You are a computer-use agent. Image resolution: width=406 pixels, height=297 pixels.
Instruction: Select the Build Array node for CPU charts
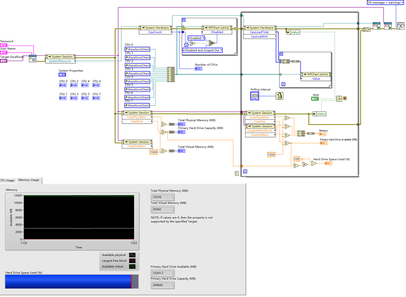170,74
